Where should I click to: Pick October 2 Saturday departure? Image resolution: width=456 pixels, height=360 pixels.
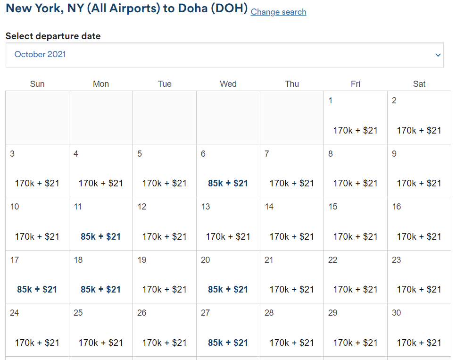[x=419, y=117]
